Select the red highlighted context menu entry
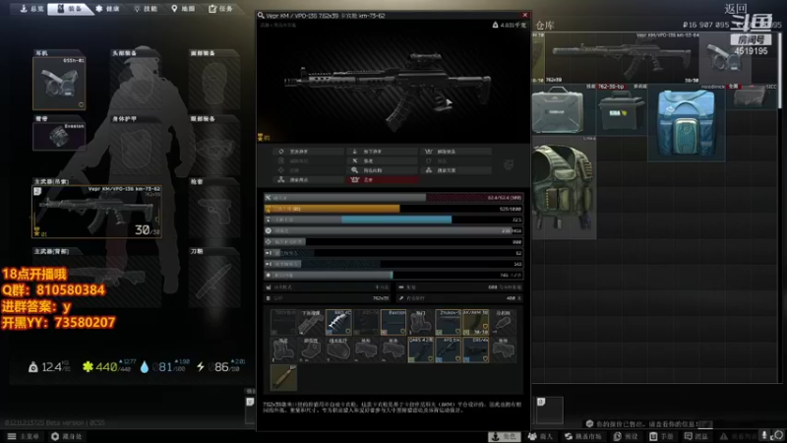This screenshot has height=443, width=787. coord(382,180)
